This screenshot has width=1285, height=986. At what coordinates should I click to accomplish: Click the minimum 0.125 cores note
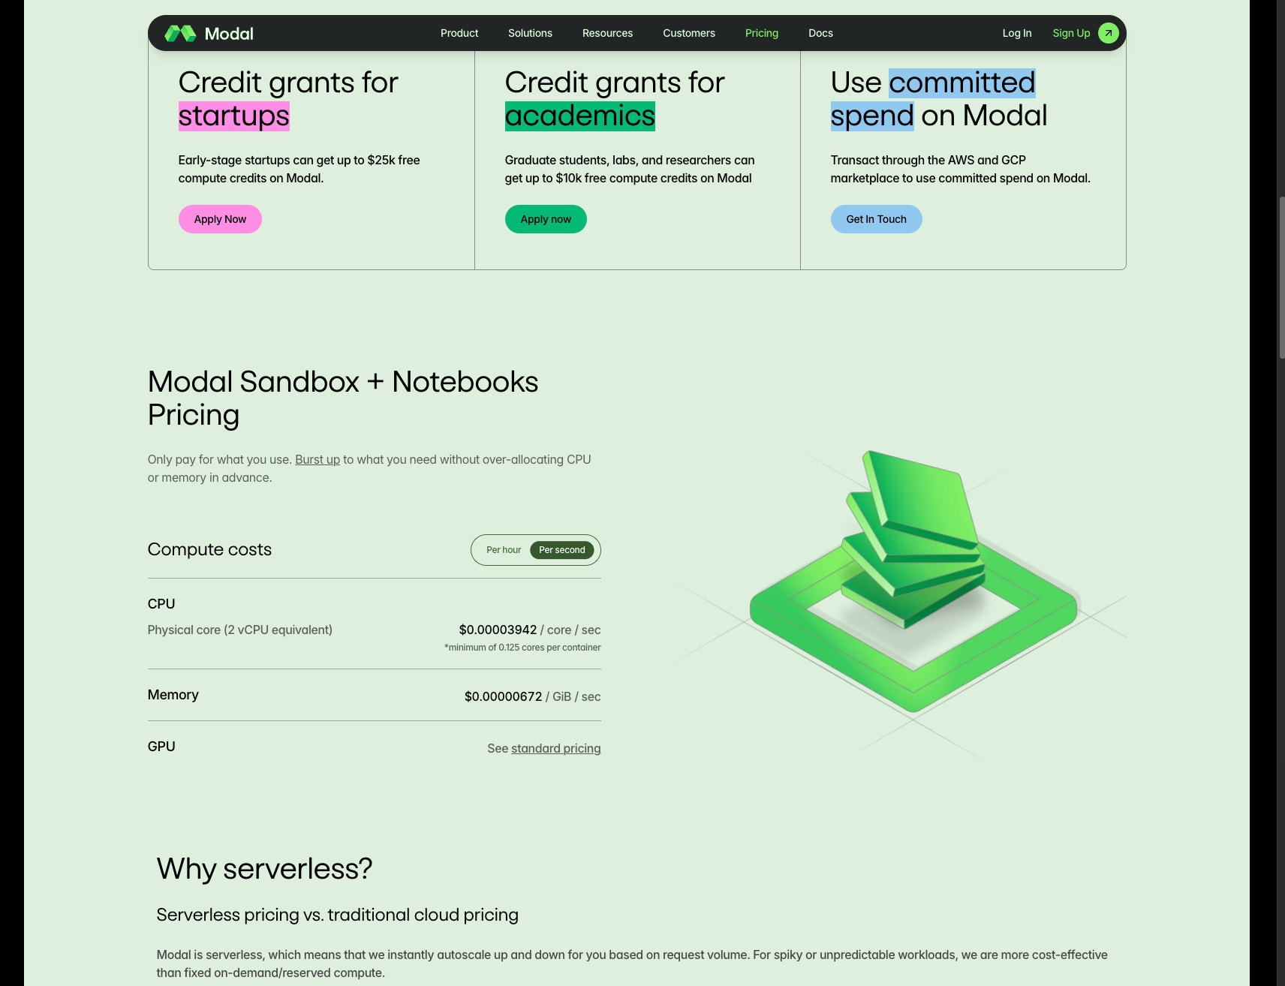pyautogui.click(x=522, y=648)
